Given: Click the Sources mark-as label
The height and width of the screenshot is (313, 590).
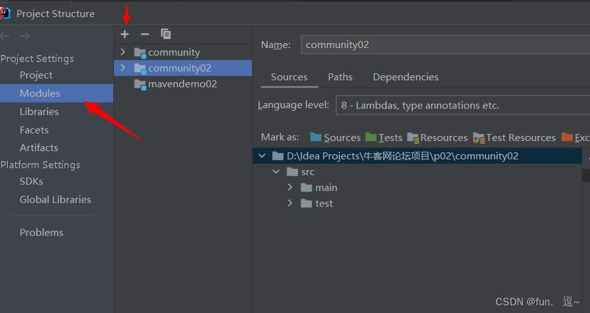Looking at the screenshot, I should [342, 138].
